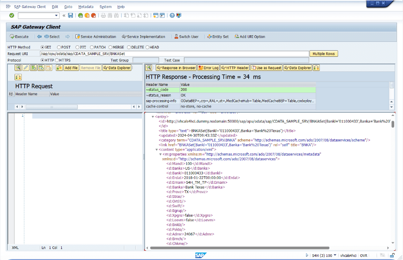Click the Add File button

coord(71,68)
